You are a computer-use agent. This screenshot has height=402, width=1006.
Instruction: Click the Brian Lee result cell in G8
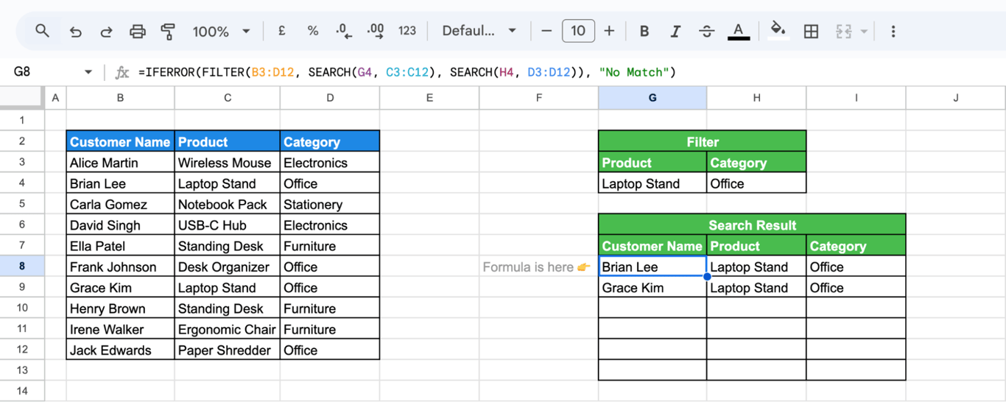(653, 267)
